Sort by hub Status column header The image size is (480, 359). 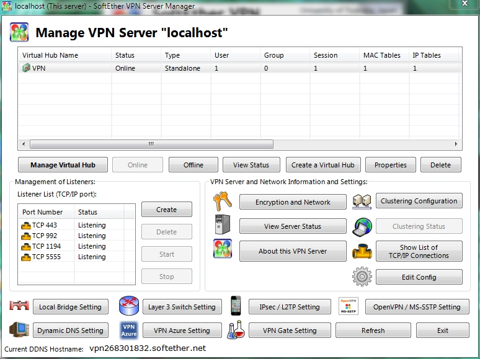(136, 55)
